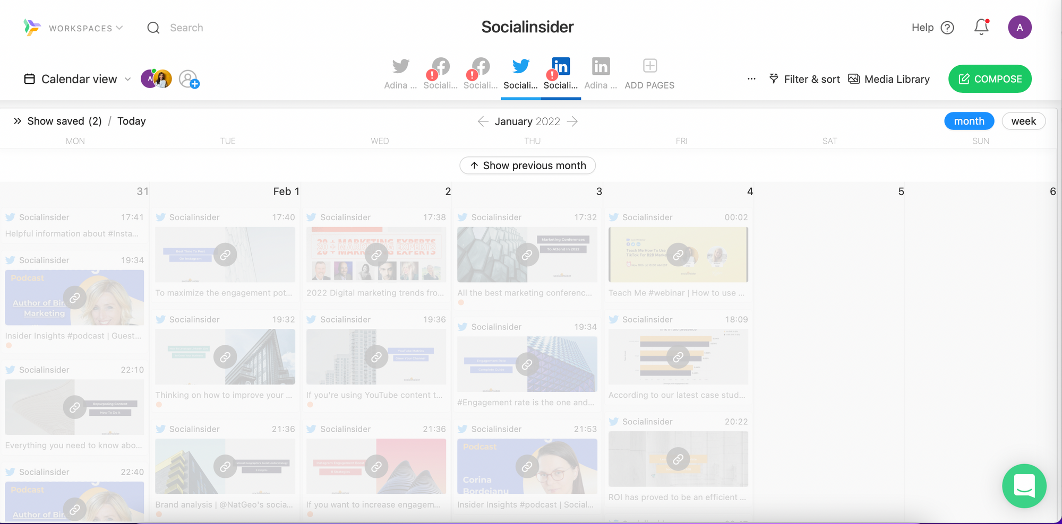Open the Monday 19:34 podcast post thumbnail

pos(74,298)
